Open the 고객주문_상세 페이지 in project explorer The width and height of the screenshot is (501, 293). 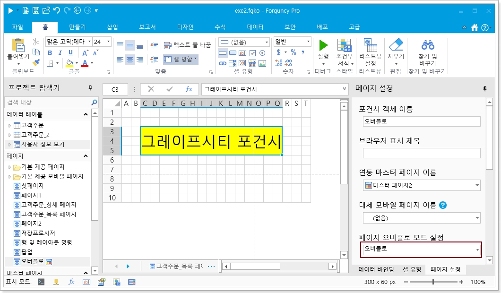click(x=49, y=205)
